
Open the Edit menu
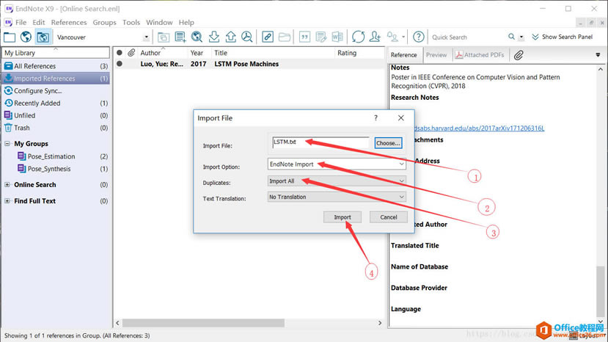pyautogui.click(x=38, y=23)
